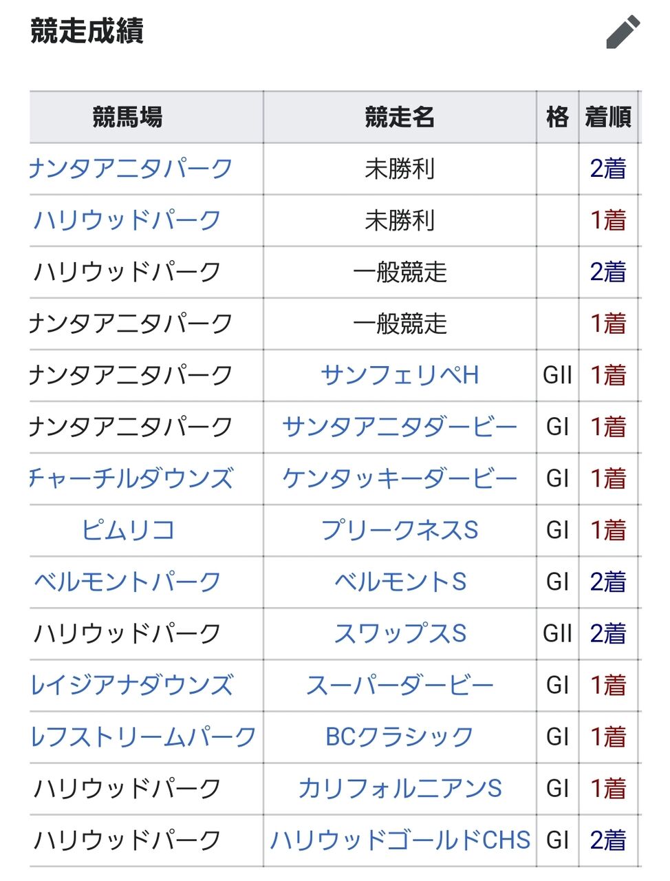Follow the ベルモントパーク racecourse link
Image resolution: width=670 pixels, height=881 pixels.
pyautogui.click(x=127, y=582)
